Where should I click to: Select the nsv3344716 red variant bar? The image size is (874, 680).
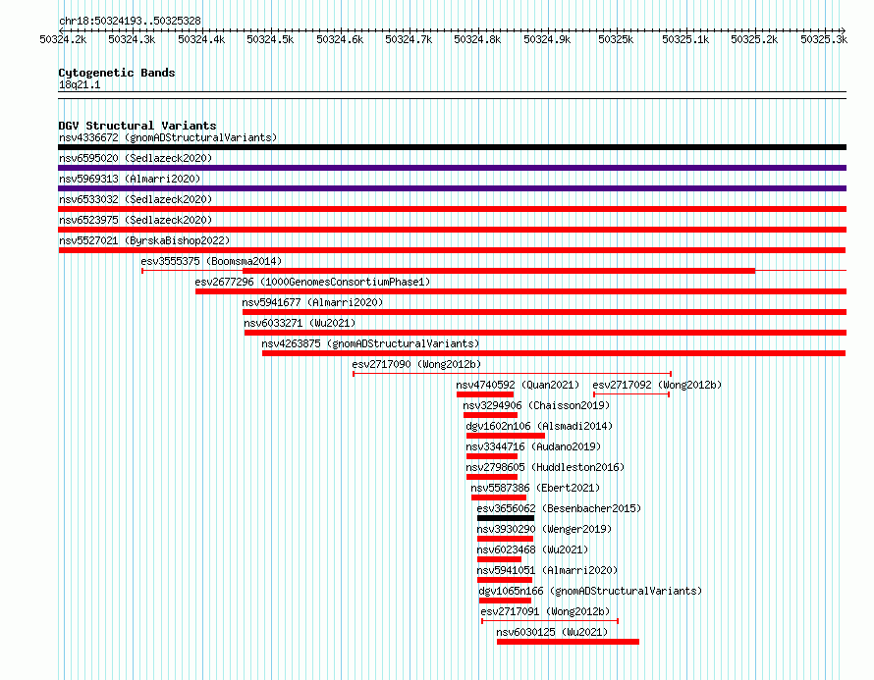tap(492, 456)
